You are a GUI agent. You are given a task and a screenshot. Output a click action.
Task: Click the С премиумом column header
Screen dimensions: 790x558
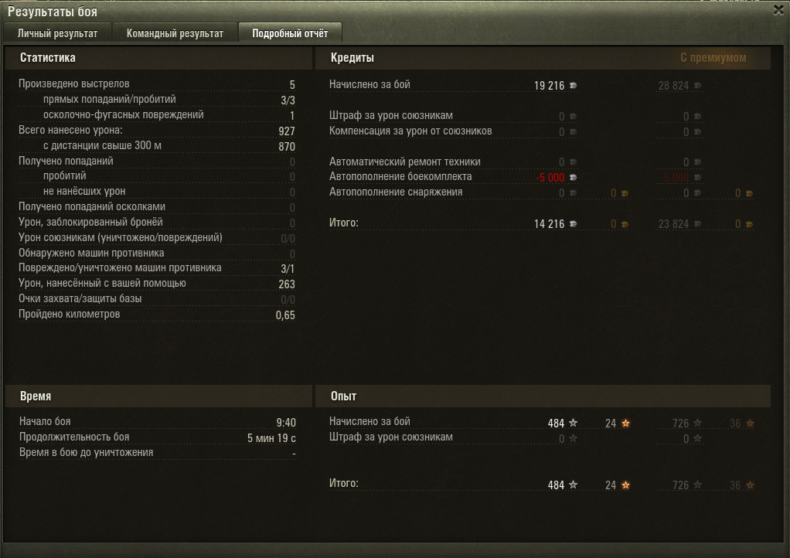tap(713, 58)
